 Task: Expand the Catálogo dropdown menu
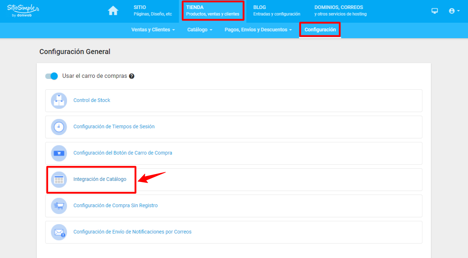click(x=200, y=30)
